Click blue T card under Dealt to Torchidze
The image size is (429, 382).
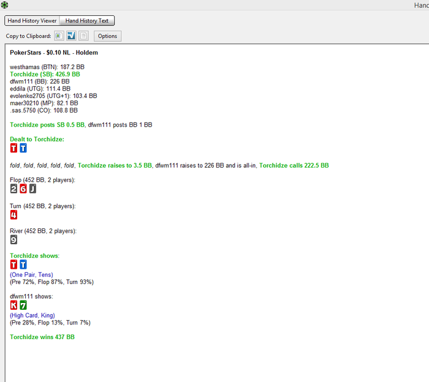[x=23, y=148]
